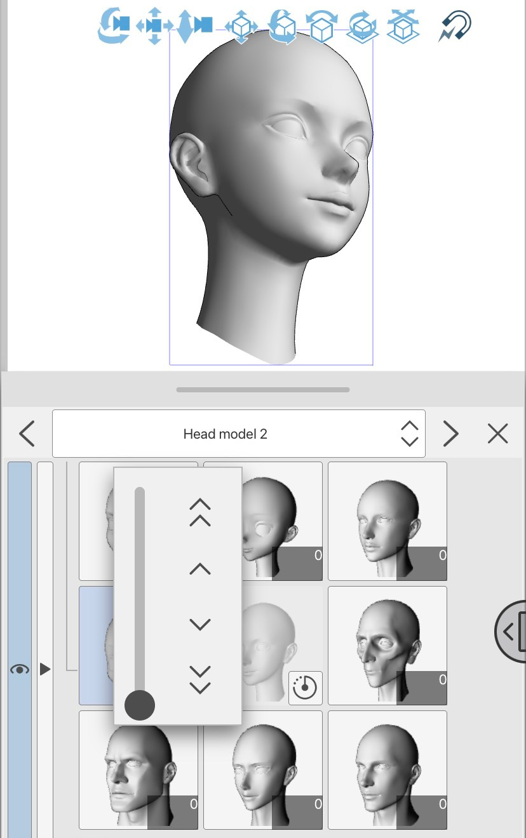Toggle the eye visibility icon
Image resolution: width=526 pixels, height=838 pixels.
tap(20, 669)
